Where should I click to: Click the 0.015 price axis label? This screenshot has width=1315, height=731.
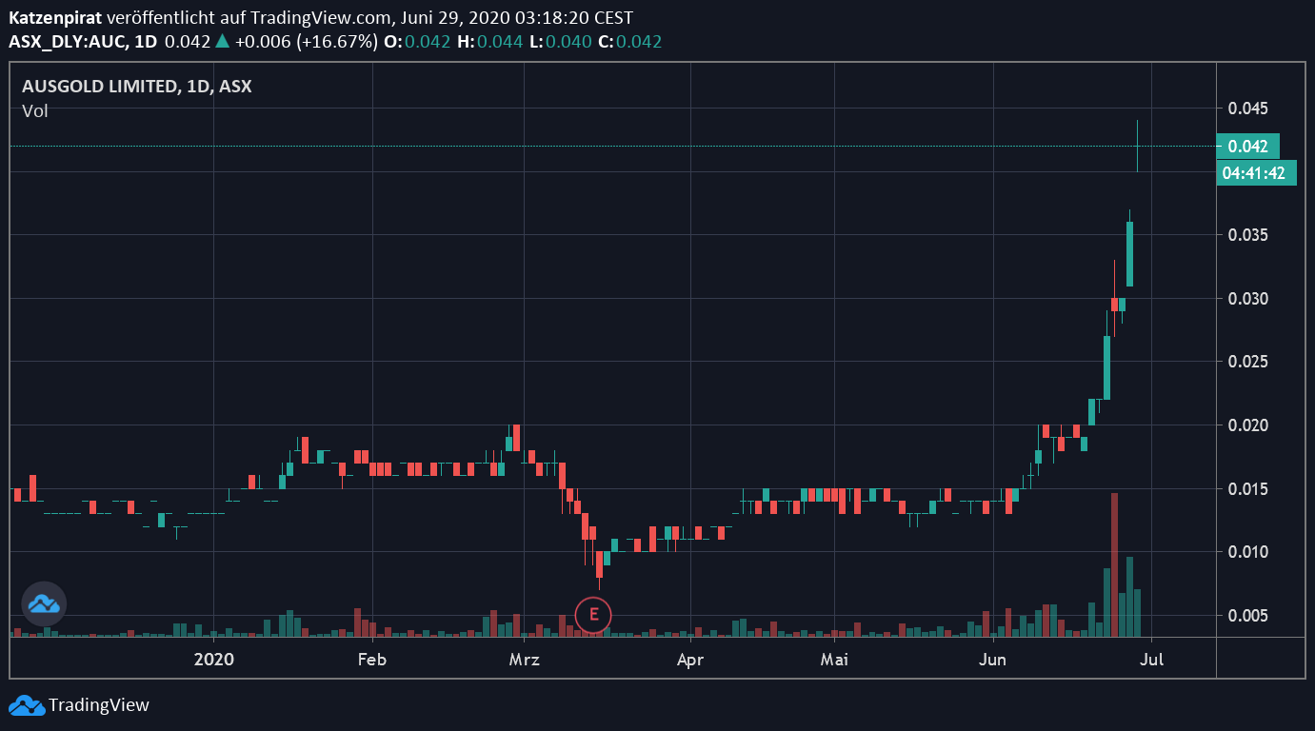coord(1248,488)
